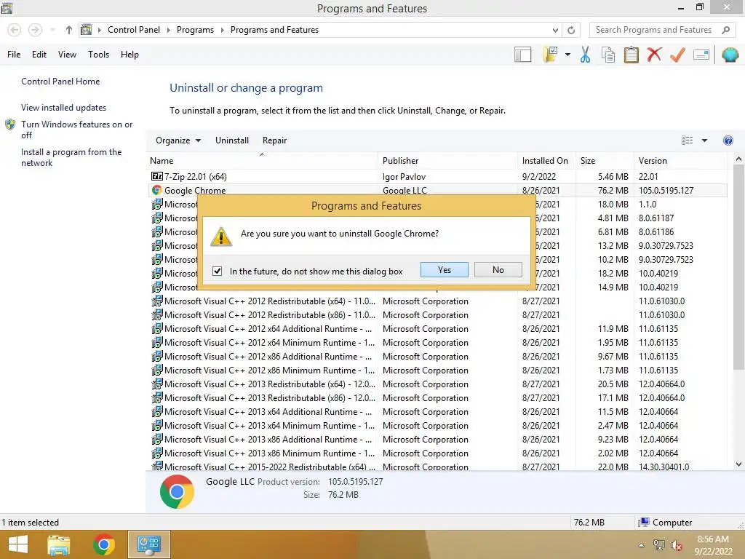
Task: Click the Rename toolbar icon
Action: tap(701, 55)
